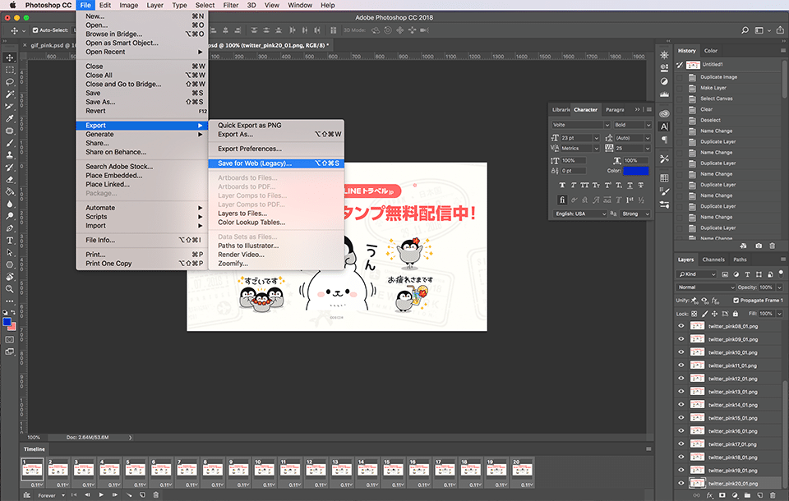
Task: Delete layer with Layers panel trash icon
Action: pyautogui.click(x=773, y=495)
